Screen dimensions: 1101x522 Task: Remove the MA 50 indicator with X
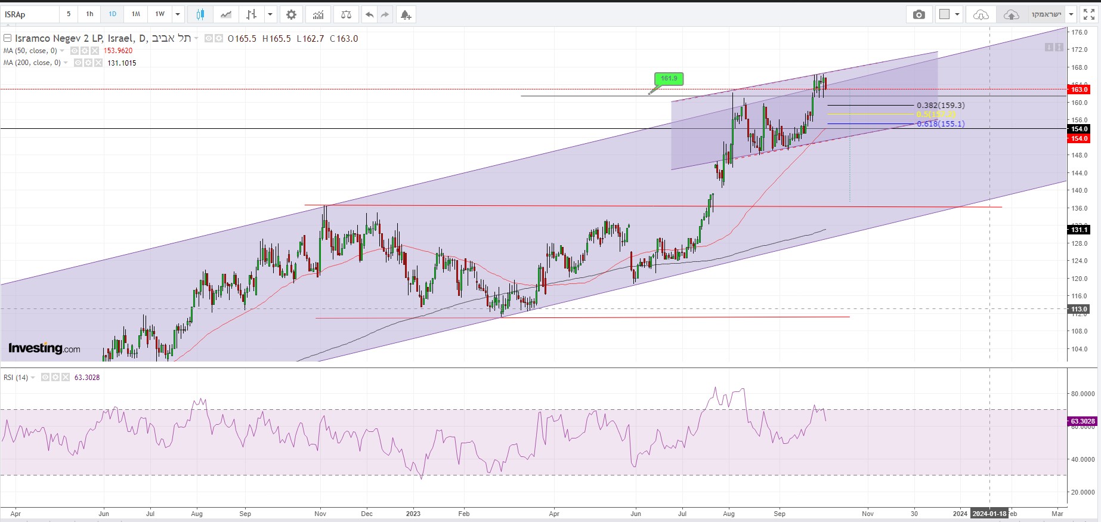pyautogui.click(x=95, y=51)
